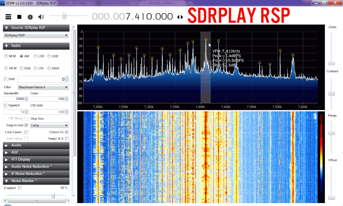Click the Shift value spinner arrows
The width and height of the screenshot is (343, 206).
tap(67, 79)
